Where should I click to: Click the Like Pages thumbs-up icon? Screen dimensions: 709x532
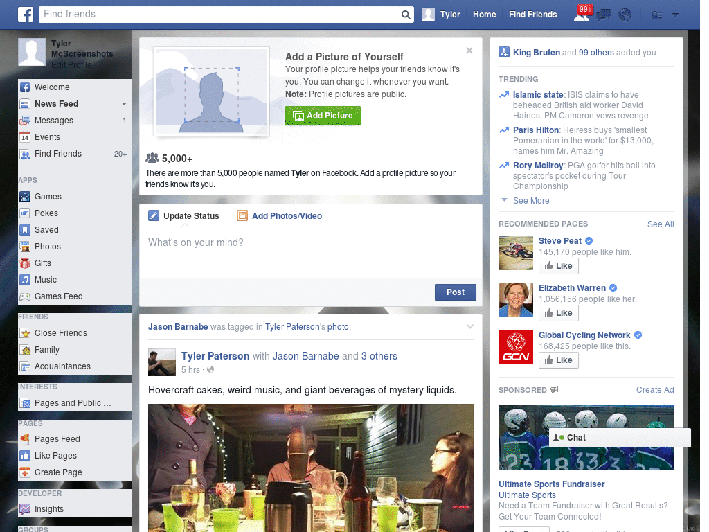pos(25,456)
